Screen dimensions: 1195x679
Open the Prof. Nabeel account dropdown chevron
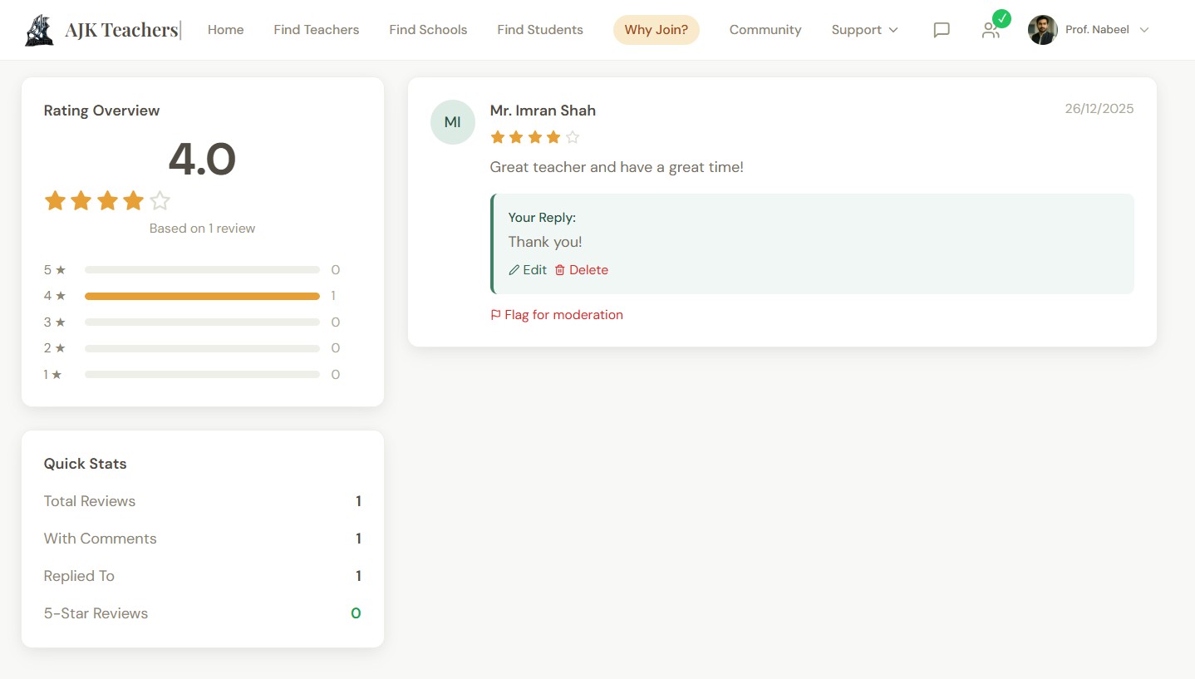1143,30
